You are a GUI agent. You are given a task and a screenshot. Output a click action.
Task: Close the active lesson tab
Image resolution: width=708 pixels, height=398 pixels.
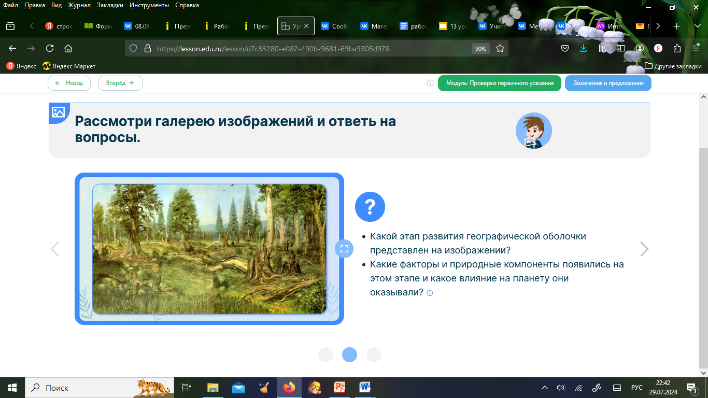tap(306, 26)
